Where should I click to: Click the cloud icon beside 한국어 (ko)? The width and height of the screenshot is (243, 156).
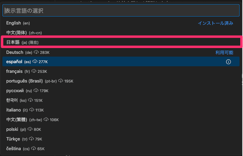(30, 100)
